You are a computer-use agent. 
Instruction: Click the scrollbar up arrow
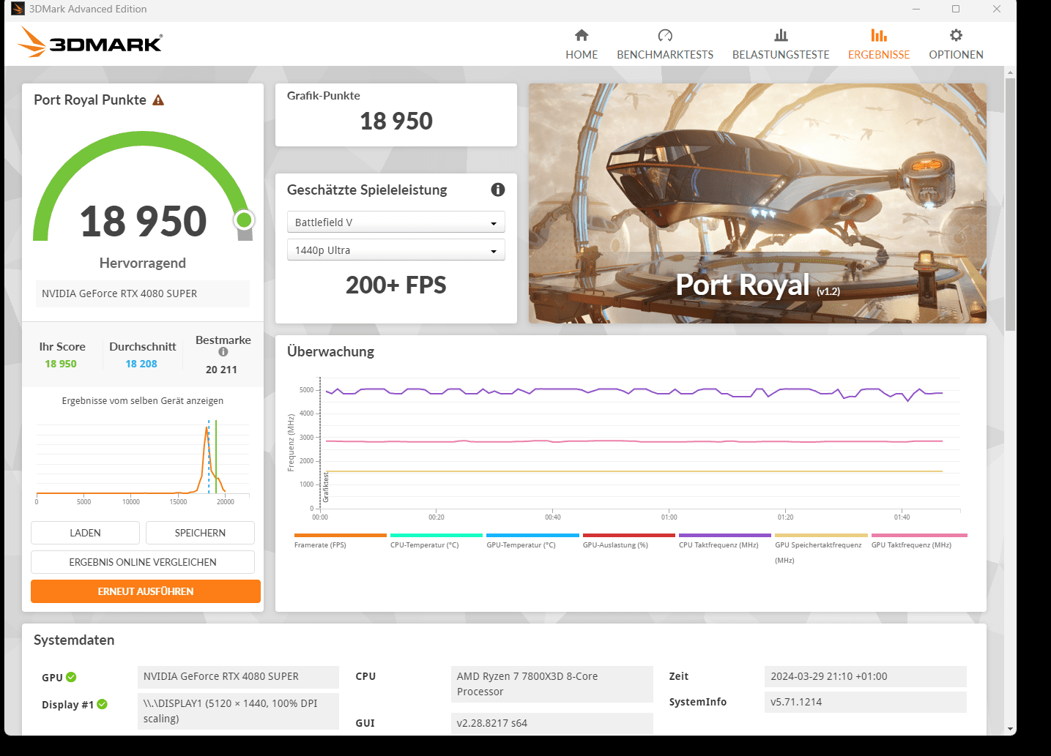pos(1011,72)
